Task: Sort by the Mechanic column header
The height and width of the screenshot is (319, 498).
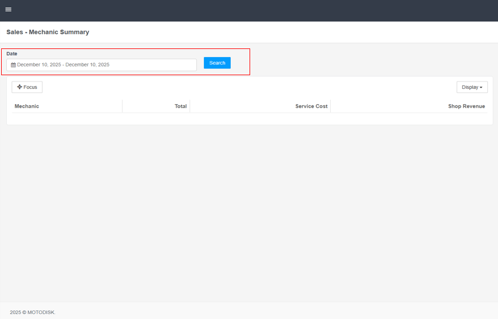Action: 27,107
